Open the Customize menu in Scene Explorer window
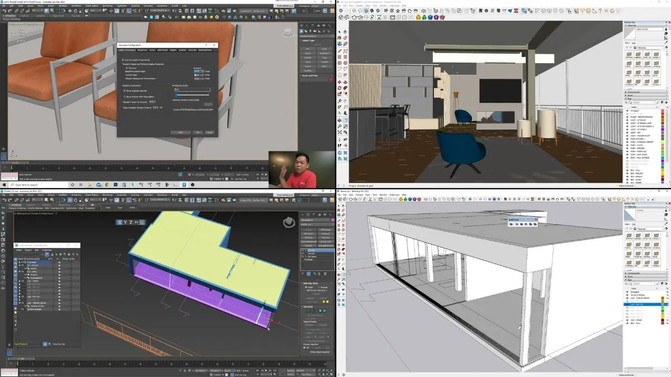Image resolution: width=671 pixels, height=377 pixels. (x=47, y=250)
